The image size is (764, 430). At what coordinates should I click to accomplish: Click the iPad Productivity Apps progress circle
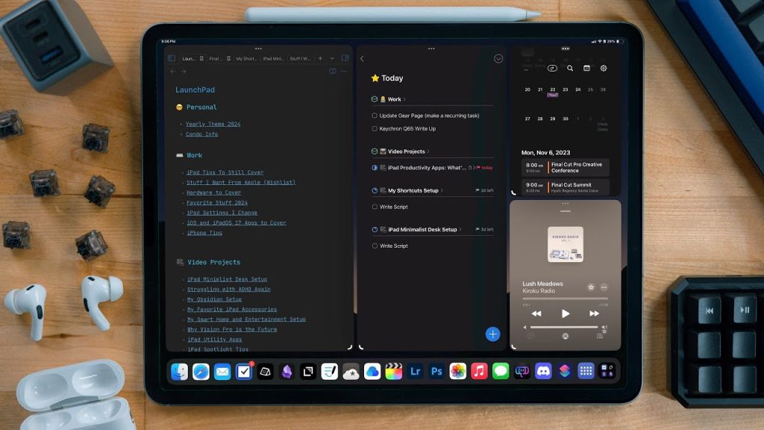point(375,168)
